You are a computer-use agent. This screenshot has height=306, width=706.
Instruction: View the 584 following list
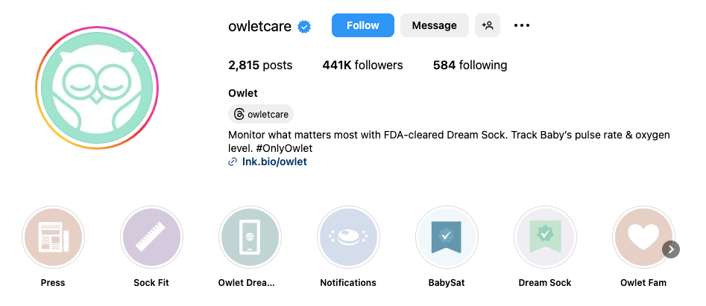[x=470, y=66]
